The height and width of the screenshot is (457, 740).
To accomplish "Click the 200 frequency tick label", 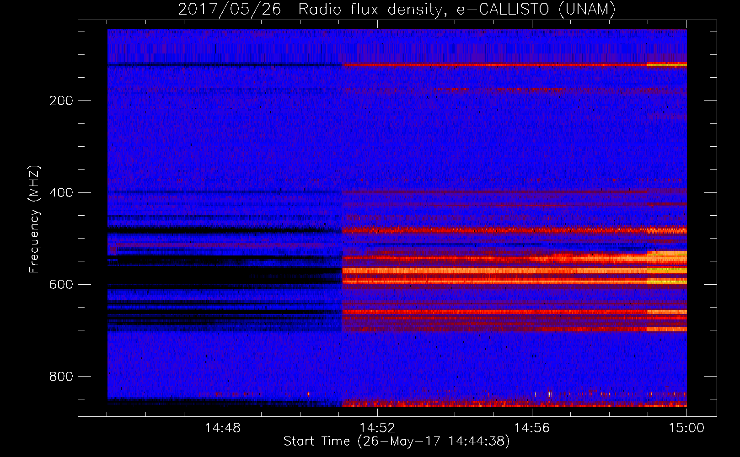I will (61, 101).
